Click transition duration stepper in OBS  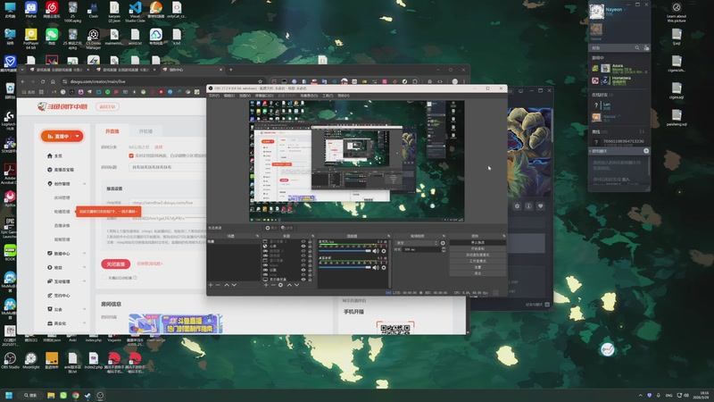pos(444,249)
